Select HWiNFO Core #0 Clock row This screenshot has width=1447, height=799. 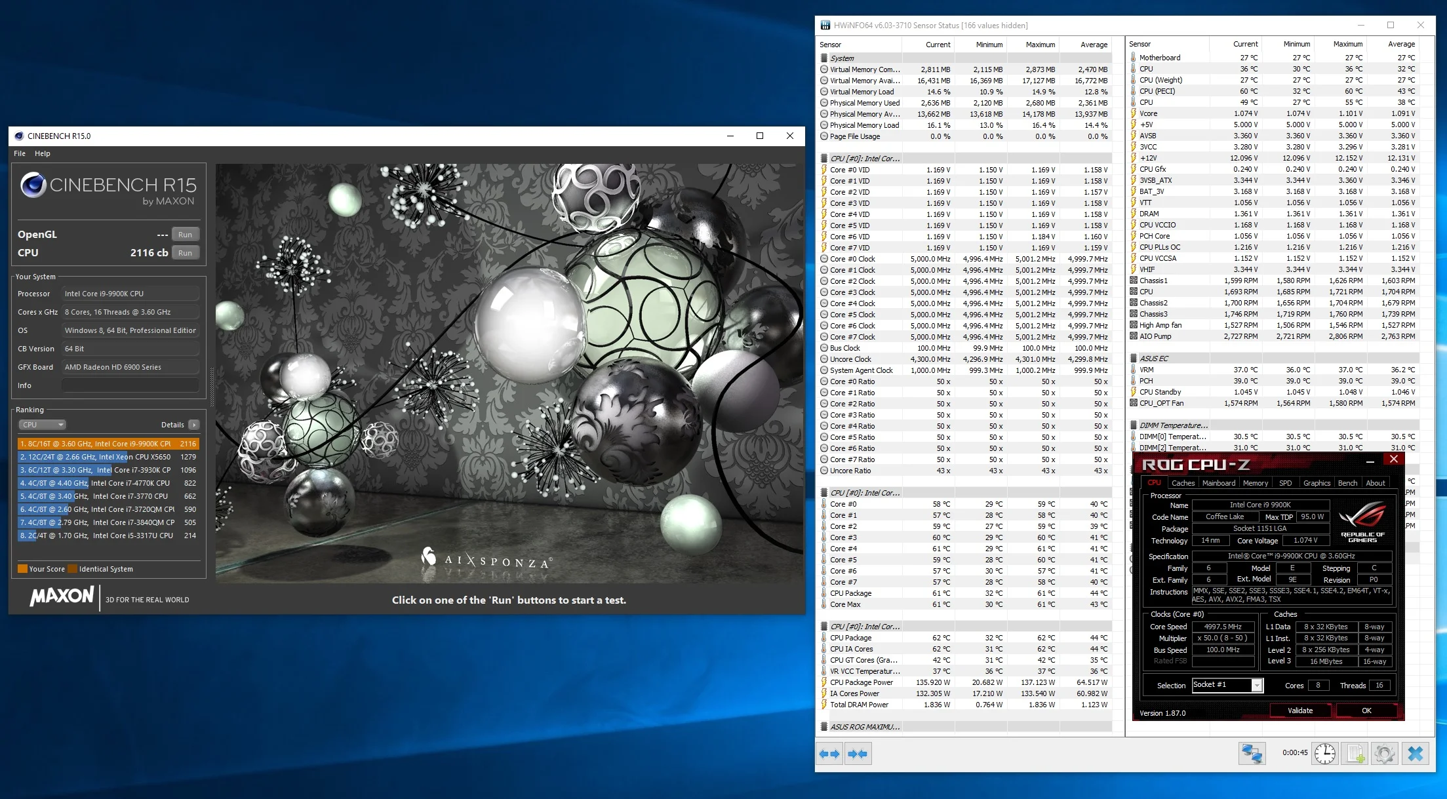tap(965, 259)
